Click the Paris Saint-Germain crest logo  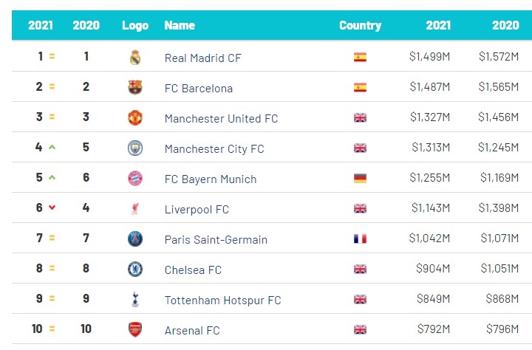pos(135,239)
